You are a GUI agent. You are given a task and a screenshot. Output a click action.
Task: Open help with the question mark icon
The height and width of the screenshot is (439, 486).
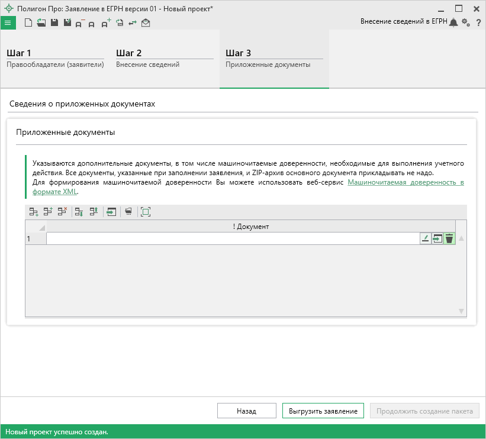click(x=478, y=22)
